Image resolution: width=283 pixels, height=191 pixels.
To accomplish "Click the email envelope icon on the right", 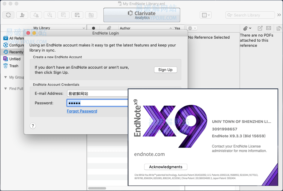I will [268, 28].
